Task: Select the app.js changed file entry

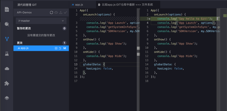Action: (x=41, y=48)
